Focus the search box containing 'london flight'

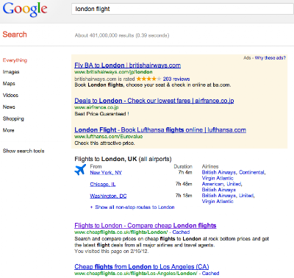182,9
